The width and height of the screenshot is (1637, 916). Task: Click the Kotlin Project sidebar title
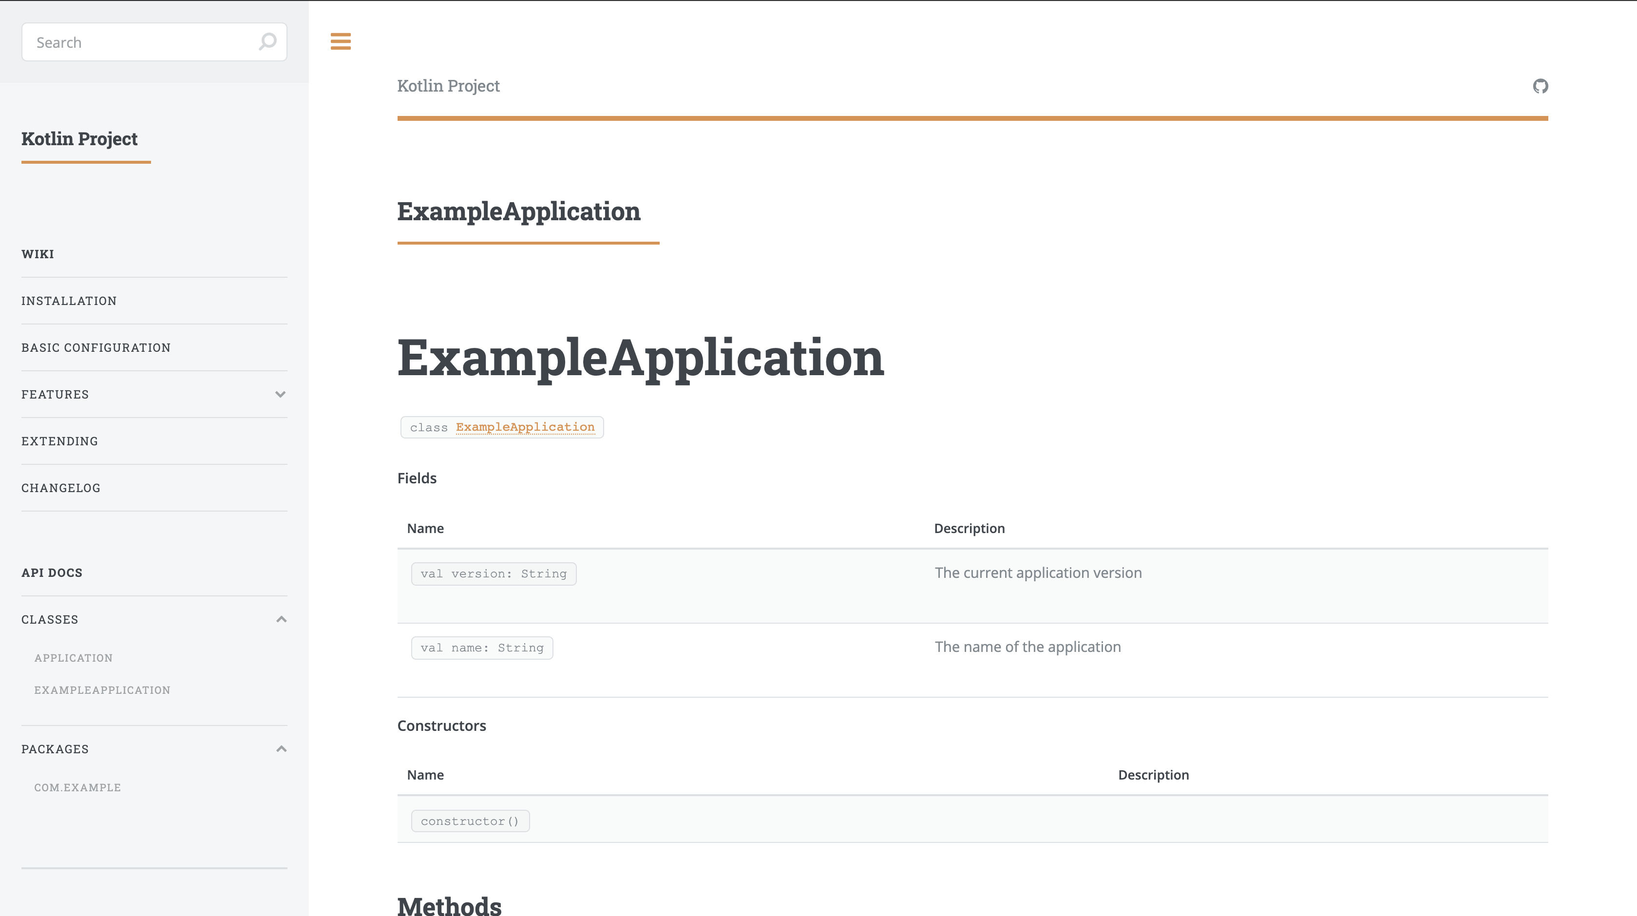(x=79, y=138)
